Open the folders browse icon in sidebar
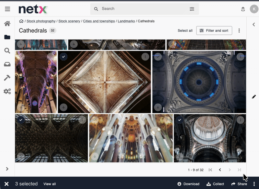Screen dimensions: 259x189 [7, 37]
